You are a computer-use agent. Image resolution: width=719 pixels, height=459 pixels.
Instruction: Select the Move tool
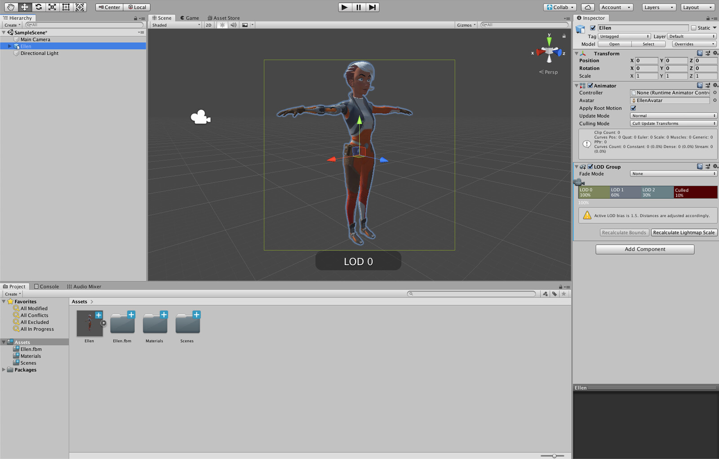pyautogui.click(x=25, y=7)
